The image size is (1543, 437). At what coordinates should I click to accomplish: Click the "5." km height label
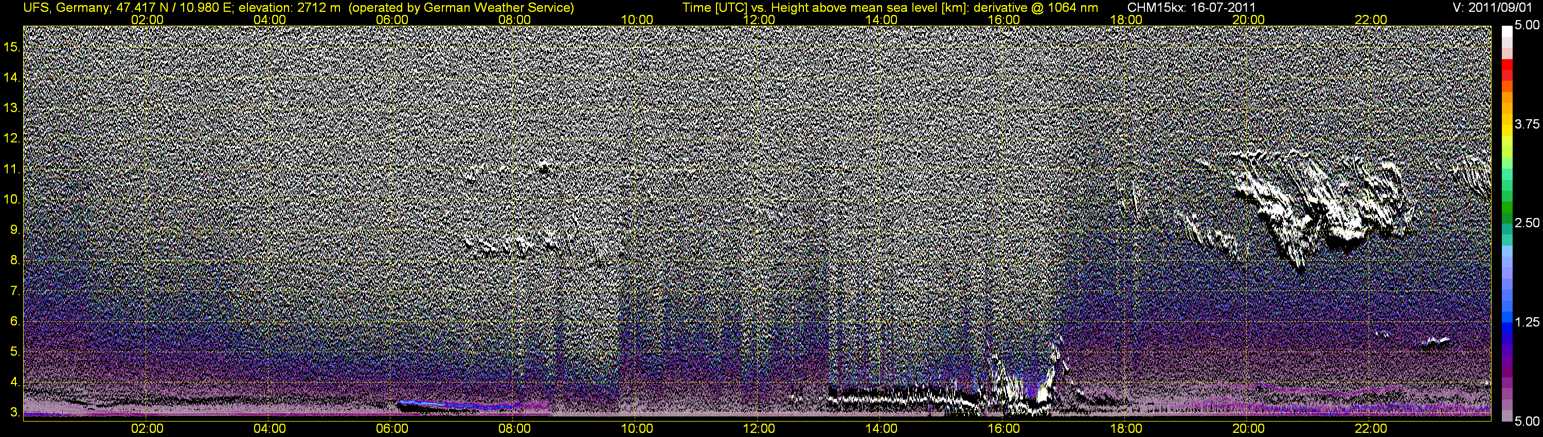pos(15,352)
